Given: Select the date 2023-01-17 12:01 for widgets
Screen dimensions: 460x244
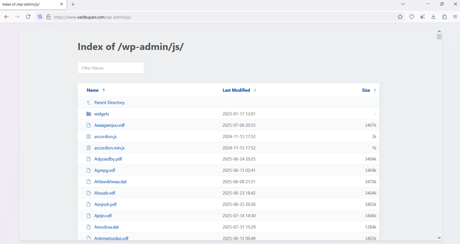Looking at the screenshot, I should point(239,114).
